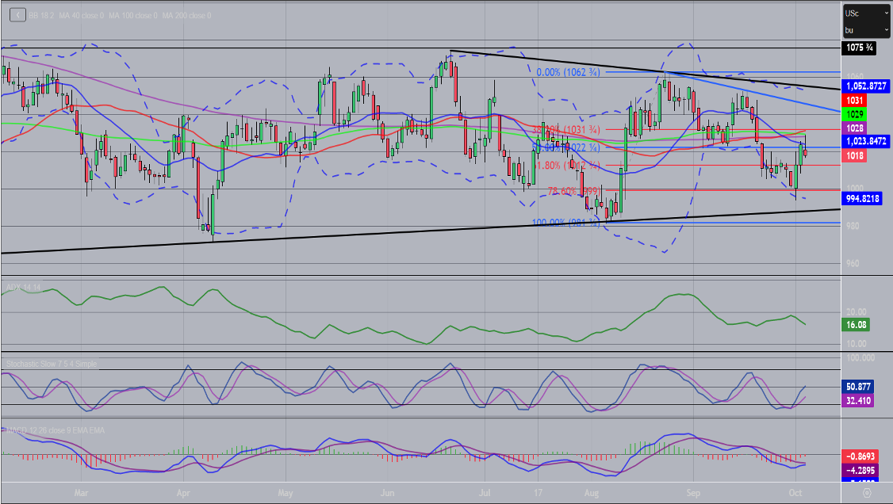This screenshot has height=504, width=893.
Task: Click the 100.00% Fibonacci level label
Action: pos(566,223)
